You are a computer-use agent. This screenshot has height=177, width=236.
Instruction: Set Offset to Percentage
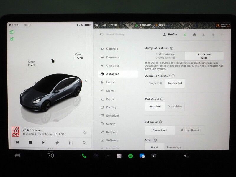click(x=174, y=147)
